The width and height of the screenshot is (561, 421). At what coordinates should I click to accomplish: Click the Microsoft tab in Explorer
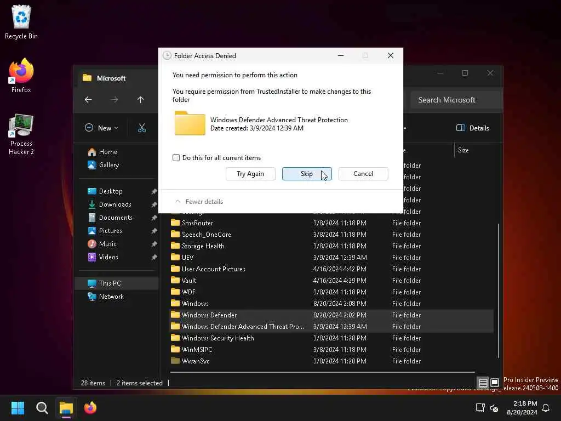tap(111, 78)
